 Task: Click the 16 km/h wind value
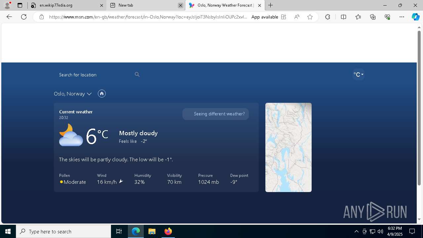107,182
